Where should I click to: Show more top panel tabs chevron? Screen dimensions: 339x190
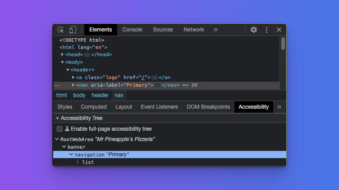click(215, 30)
